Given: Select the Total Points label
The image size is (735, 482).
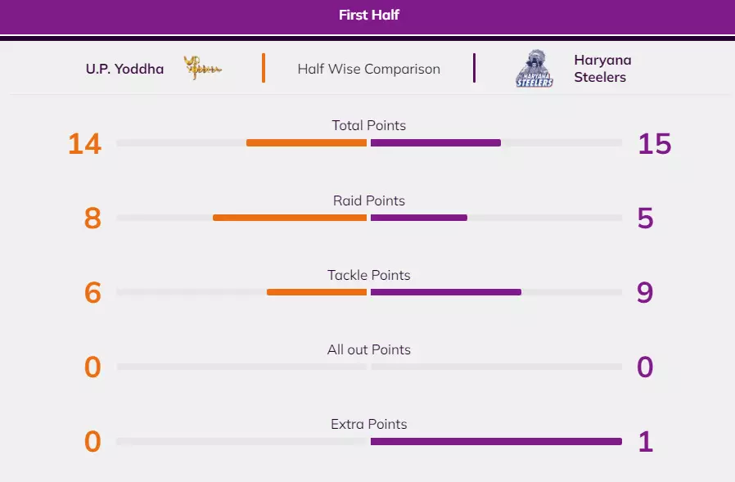Looking at the screenshot, I should 368,125.
